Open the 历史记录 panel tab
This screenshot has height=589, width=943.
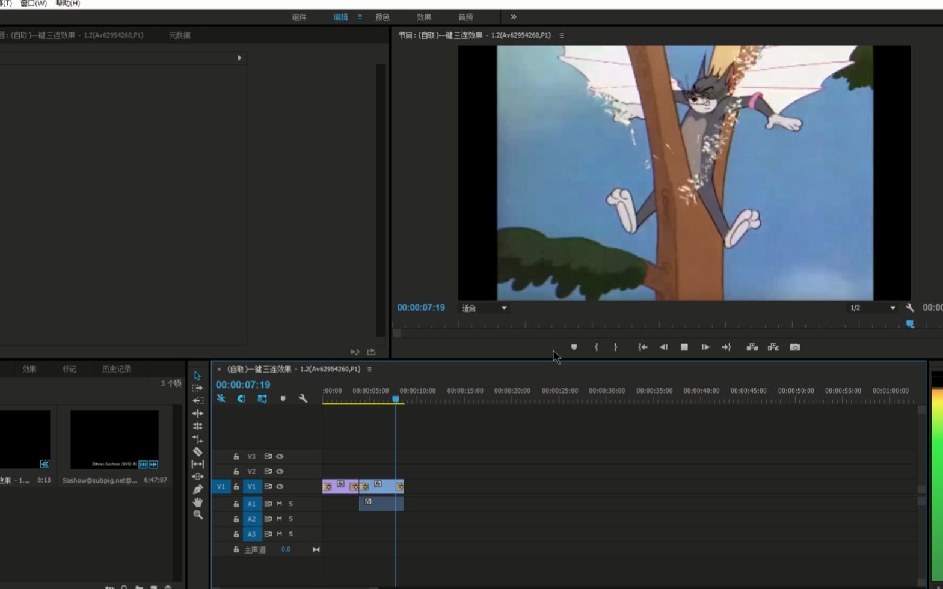117,369
